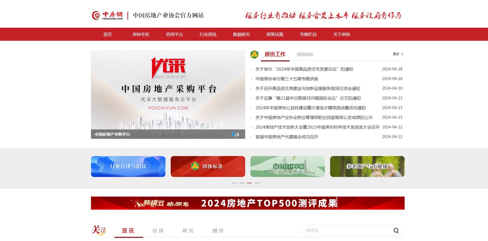The height and width of the screenshot is (241, 488).
Task: Open 首届中国房地产代建峰会成功召开 article
Action: click(x=287, y=137)
